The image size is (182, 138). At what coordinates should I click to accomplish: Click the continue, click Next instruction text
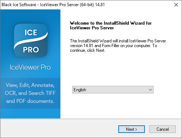87,50
